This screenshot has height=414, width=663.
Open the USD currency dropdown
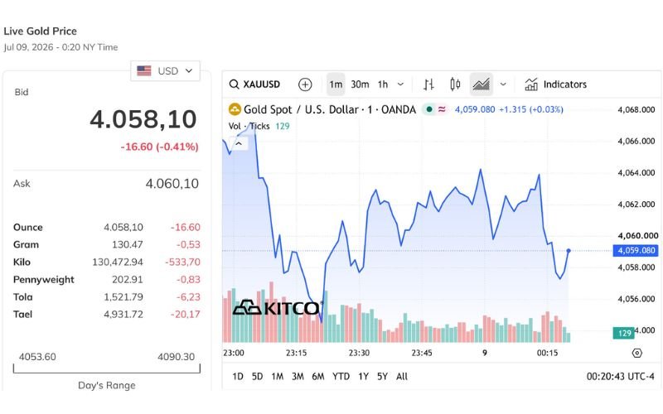pyautogui.click(x=165, y=71)
